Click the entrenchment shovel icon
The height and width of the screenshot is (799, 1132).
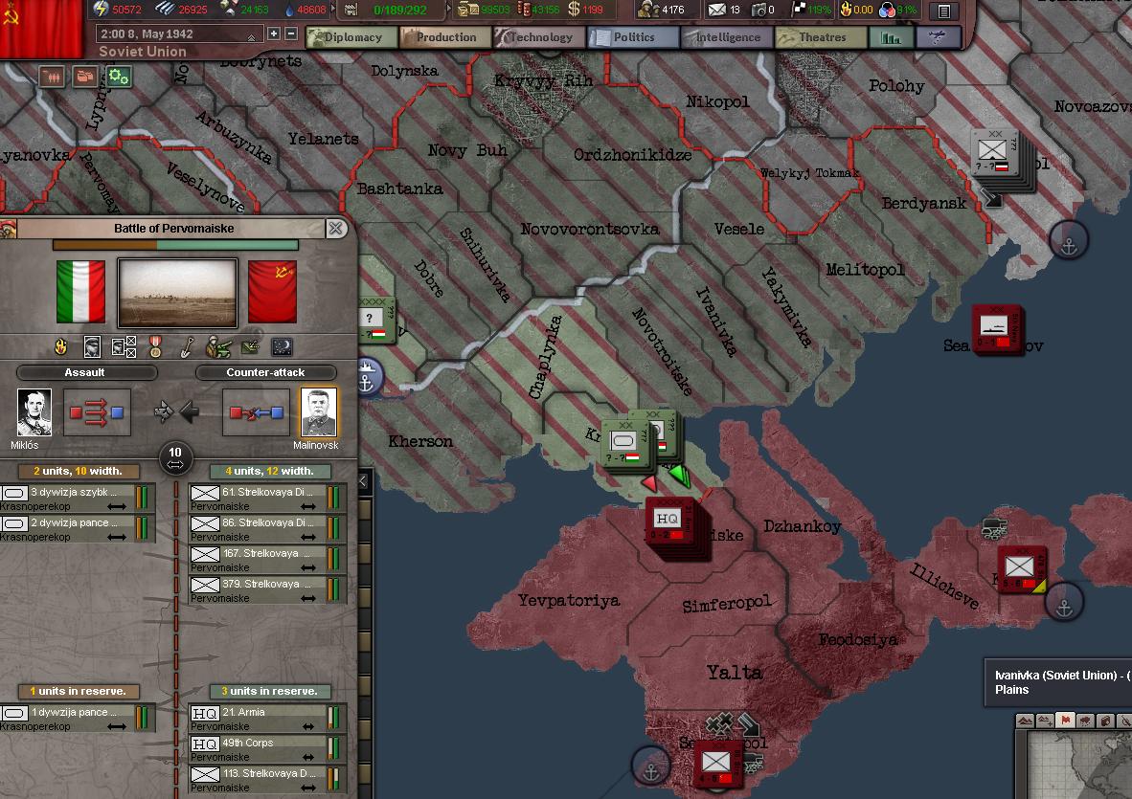pyautogui.click(x=188, y=347)
